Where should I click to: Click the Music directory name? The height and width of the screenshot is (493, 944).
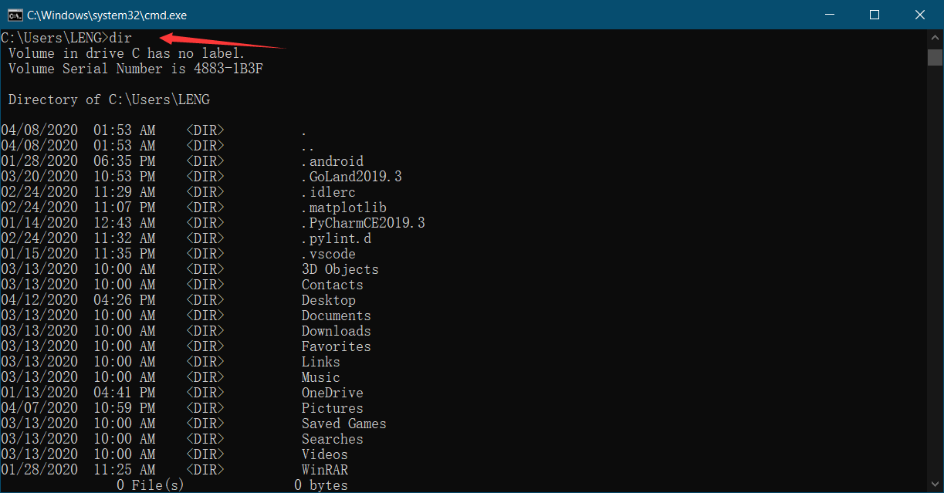coord(321,377)
